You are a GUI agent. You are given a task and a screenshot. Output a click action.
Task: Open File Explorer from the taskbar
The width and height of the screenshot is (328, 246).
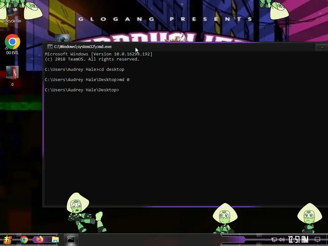click(x=55, y=240)
